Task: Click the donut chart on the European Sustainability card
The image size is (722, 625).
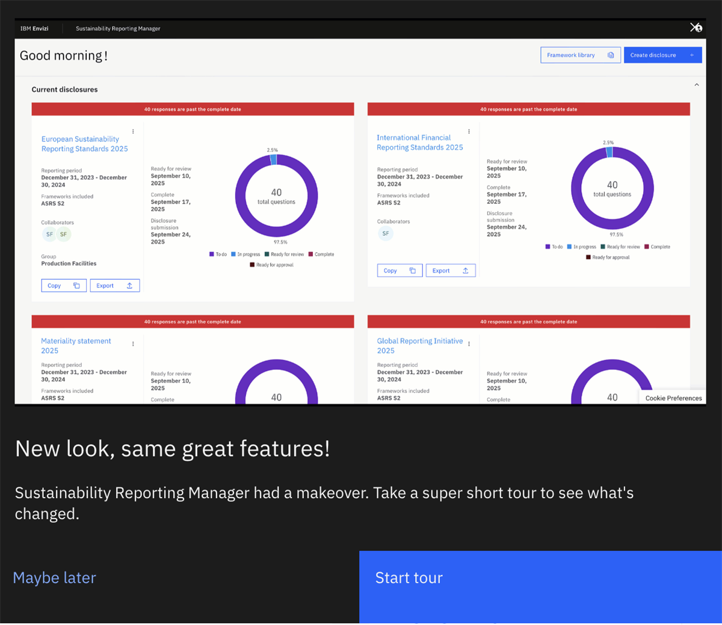Action: [276, 196]
